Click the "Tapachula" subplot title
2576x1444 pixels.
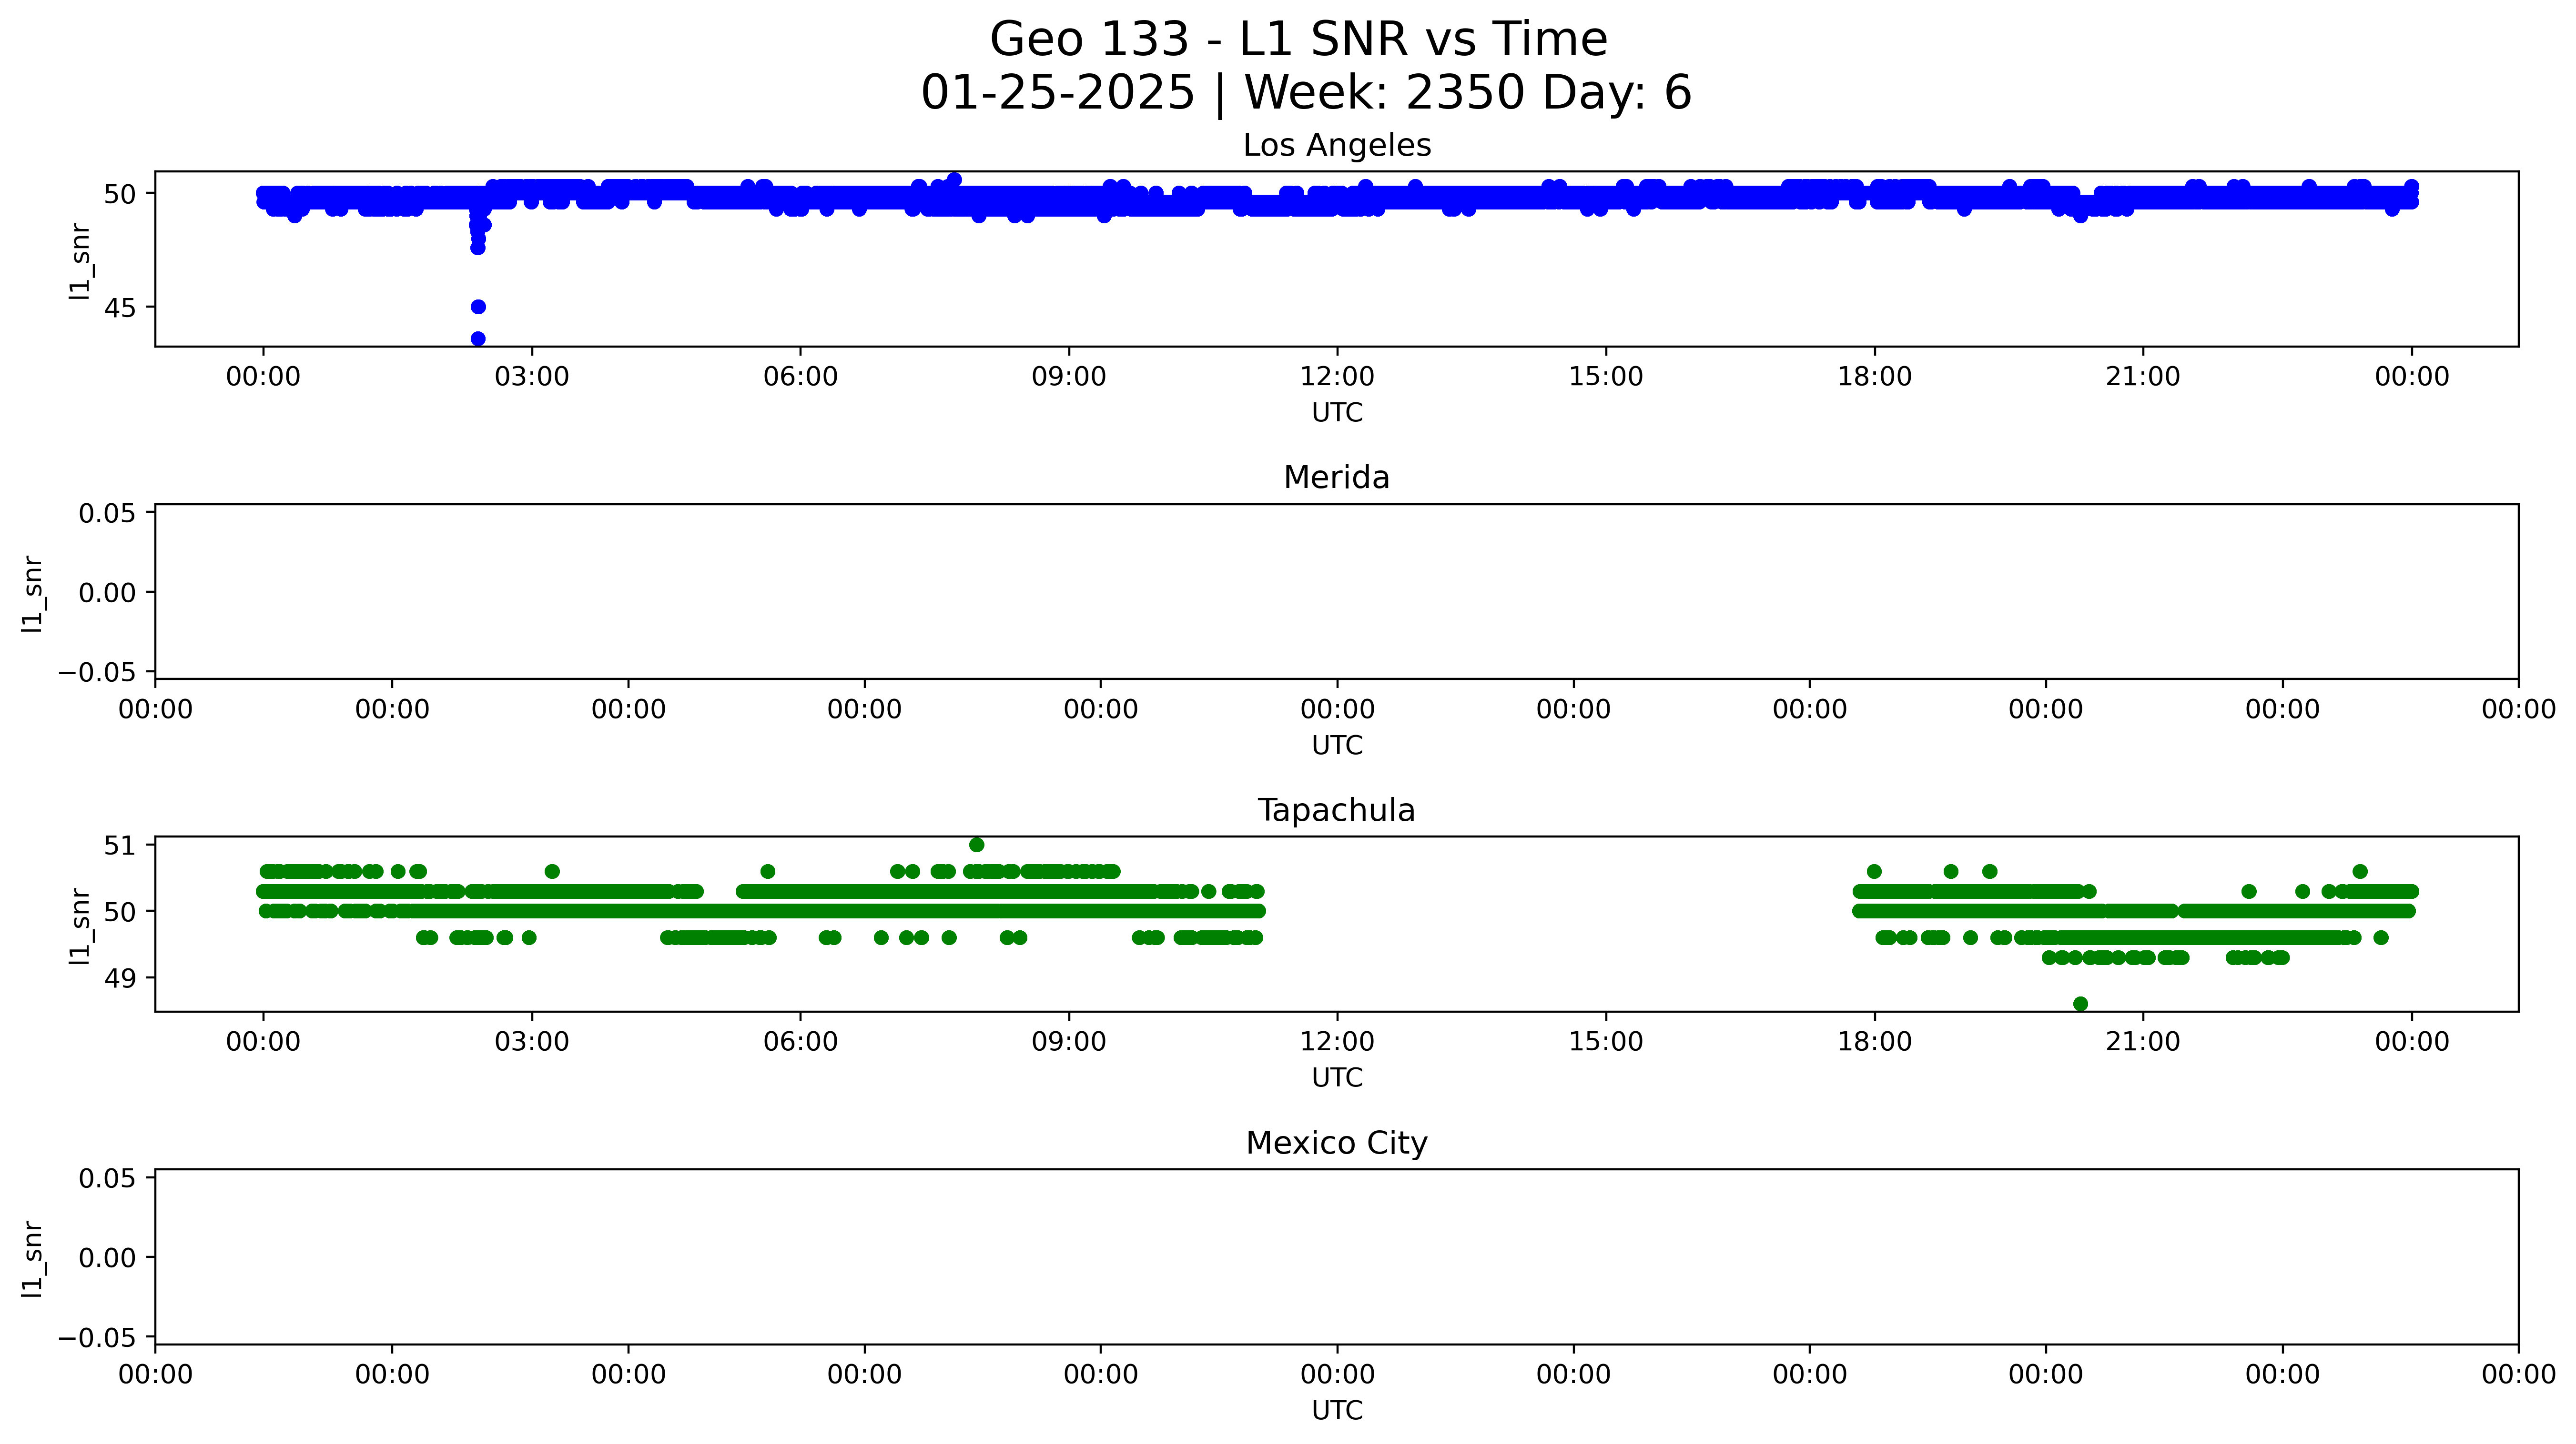(1336, 810)
